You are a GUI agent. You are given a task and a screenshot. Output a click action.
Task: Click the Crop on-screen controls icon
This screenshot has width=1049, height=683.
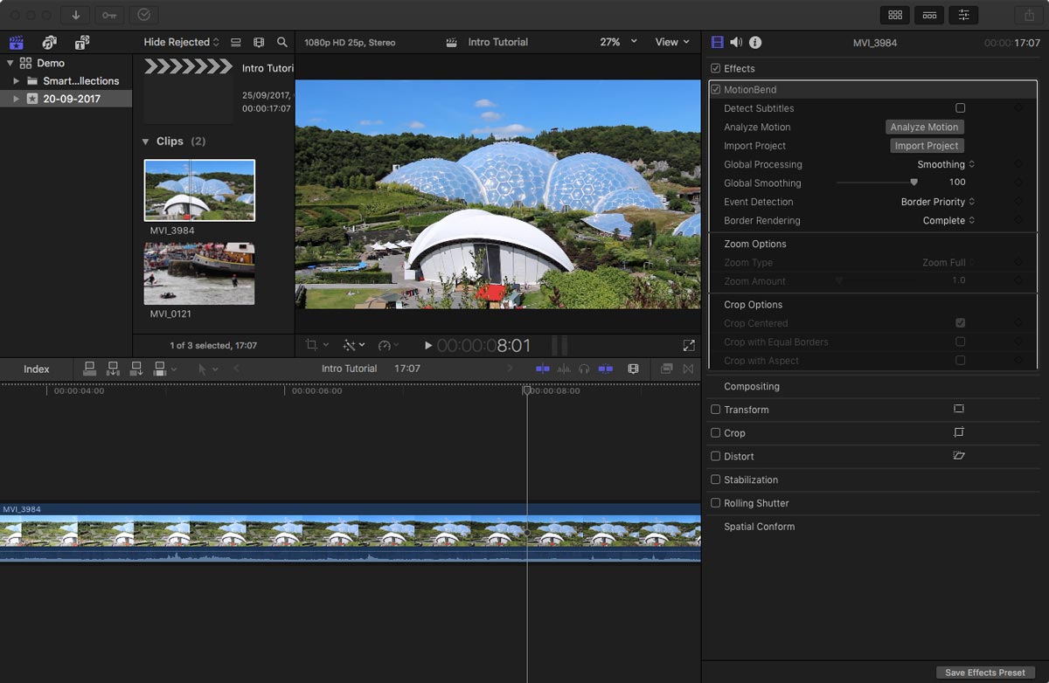click(x=959, y=432)
